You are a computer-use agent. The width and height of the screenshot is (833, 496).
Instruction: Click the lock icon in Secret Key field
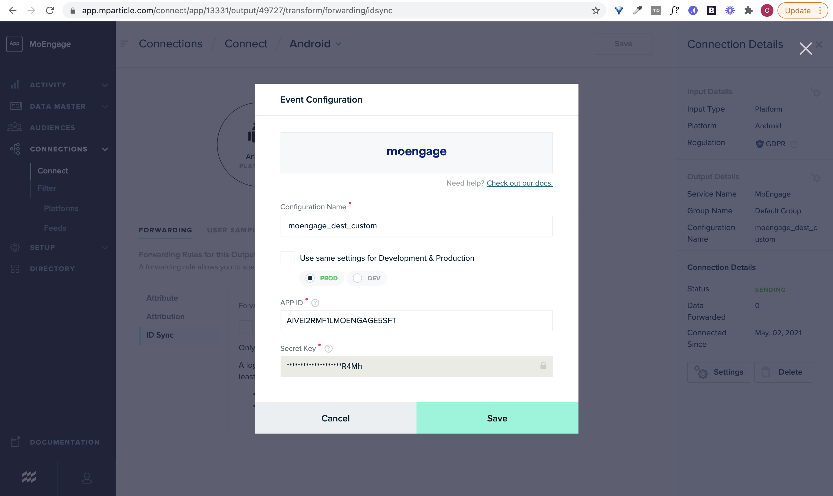click(x=543, y=365)
